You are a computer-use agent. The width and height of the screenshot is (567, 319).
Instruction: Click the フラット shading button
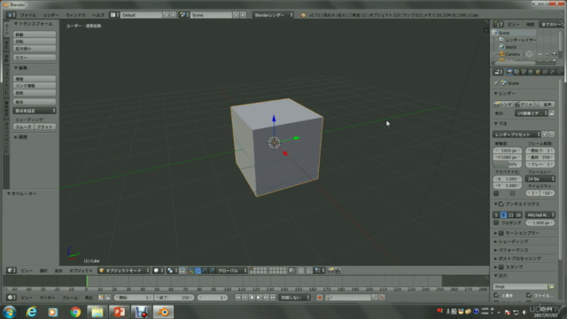coord(45,127)
